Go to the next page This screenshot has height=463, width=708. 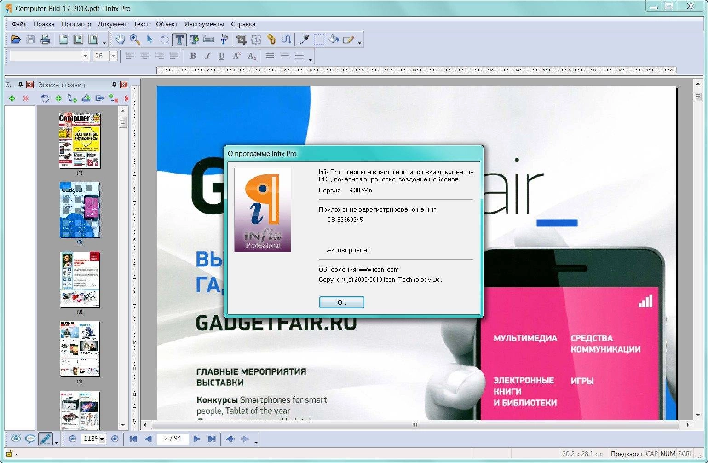[x=196, y=439]
